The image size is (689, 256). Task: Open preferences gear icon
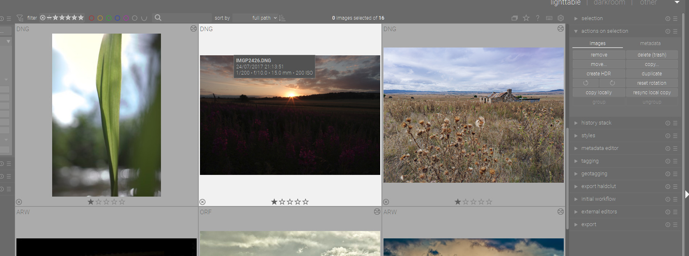[x=560, y=18]
